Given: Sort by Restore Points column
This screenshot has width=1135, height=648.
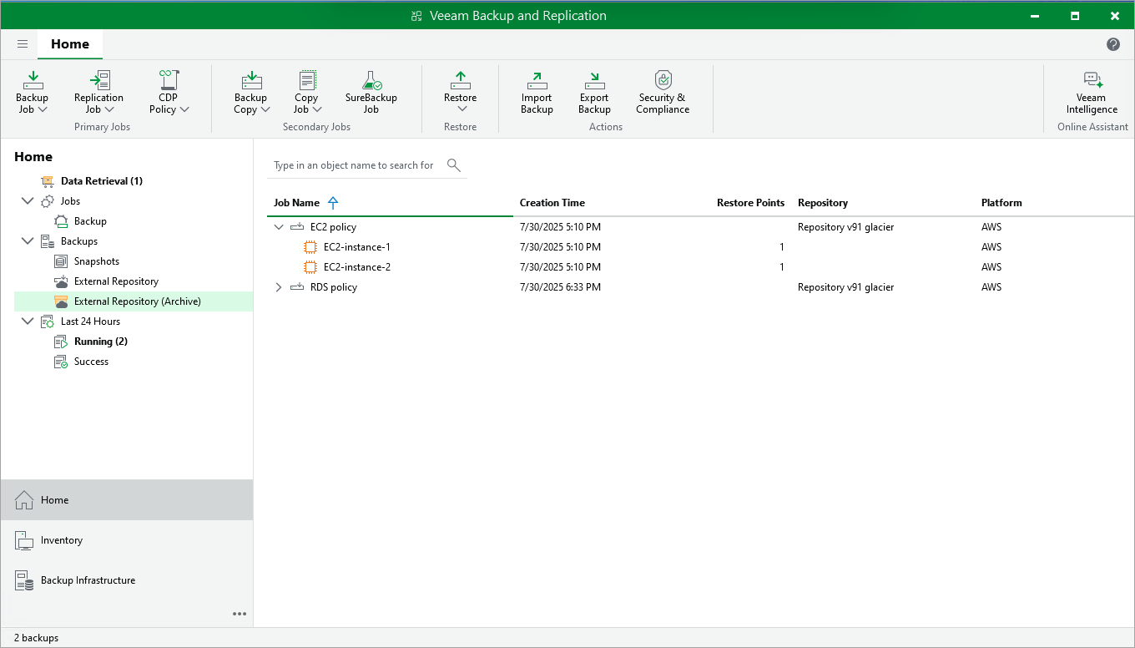Looking at the screenshot, I should click(750, 203).
